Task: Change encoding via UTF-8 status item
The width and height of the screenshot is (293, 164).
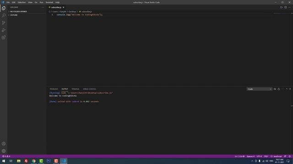Action: pos(259,156)
